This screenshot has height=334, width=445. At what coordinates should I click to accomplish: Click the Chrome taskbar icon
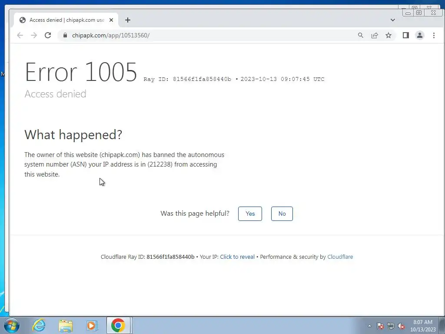pyautogui.click(x=118, y=325)
